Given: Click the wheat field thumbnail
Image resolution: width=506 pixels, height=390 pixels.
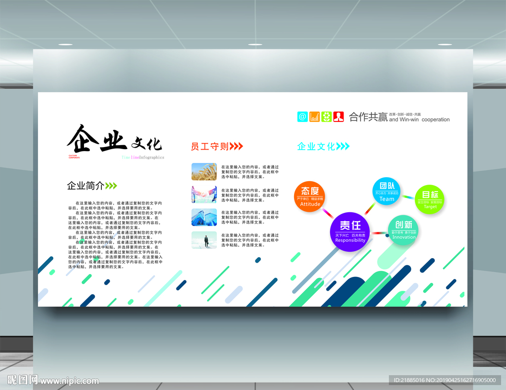Looking at the screenshot, I should click(x=204, y=171).
